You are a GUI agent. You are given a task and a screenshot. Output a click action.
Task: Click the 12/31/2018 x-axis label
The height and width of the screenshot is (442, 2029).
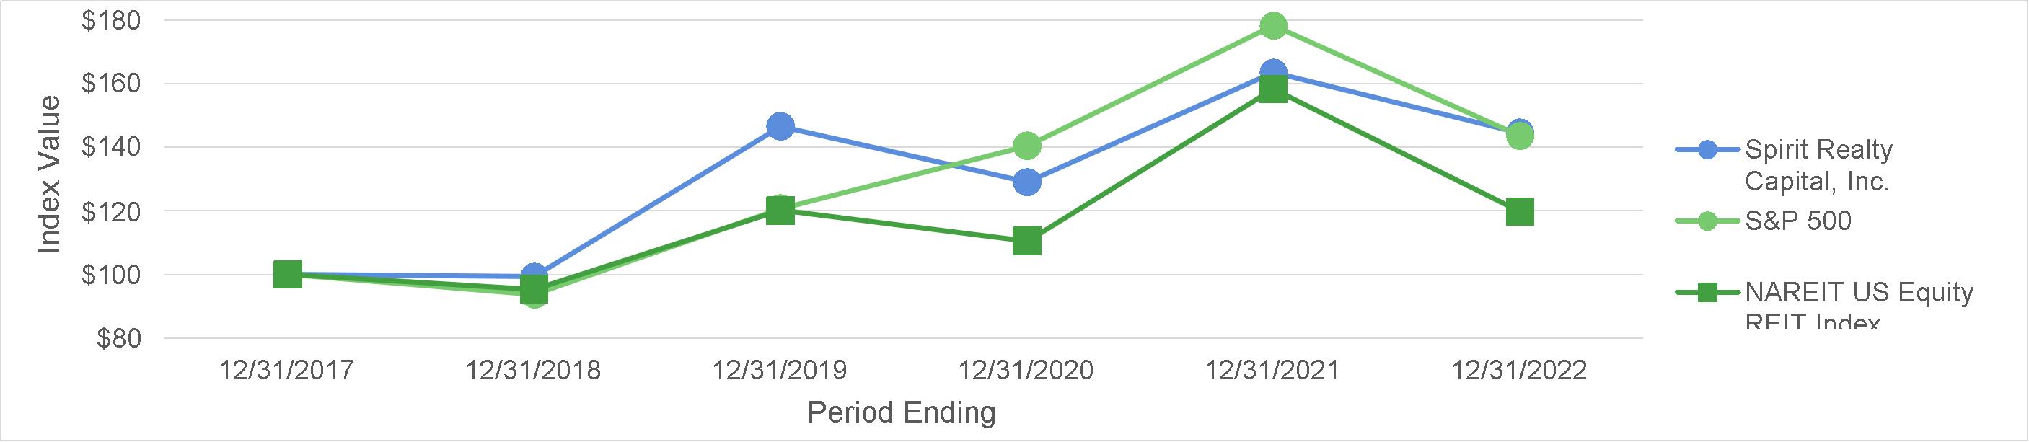tap(532, 371)
